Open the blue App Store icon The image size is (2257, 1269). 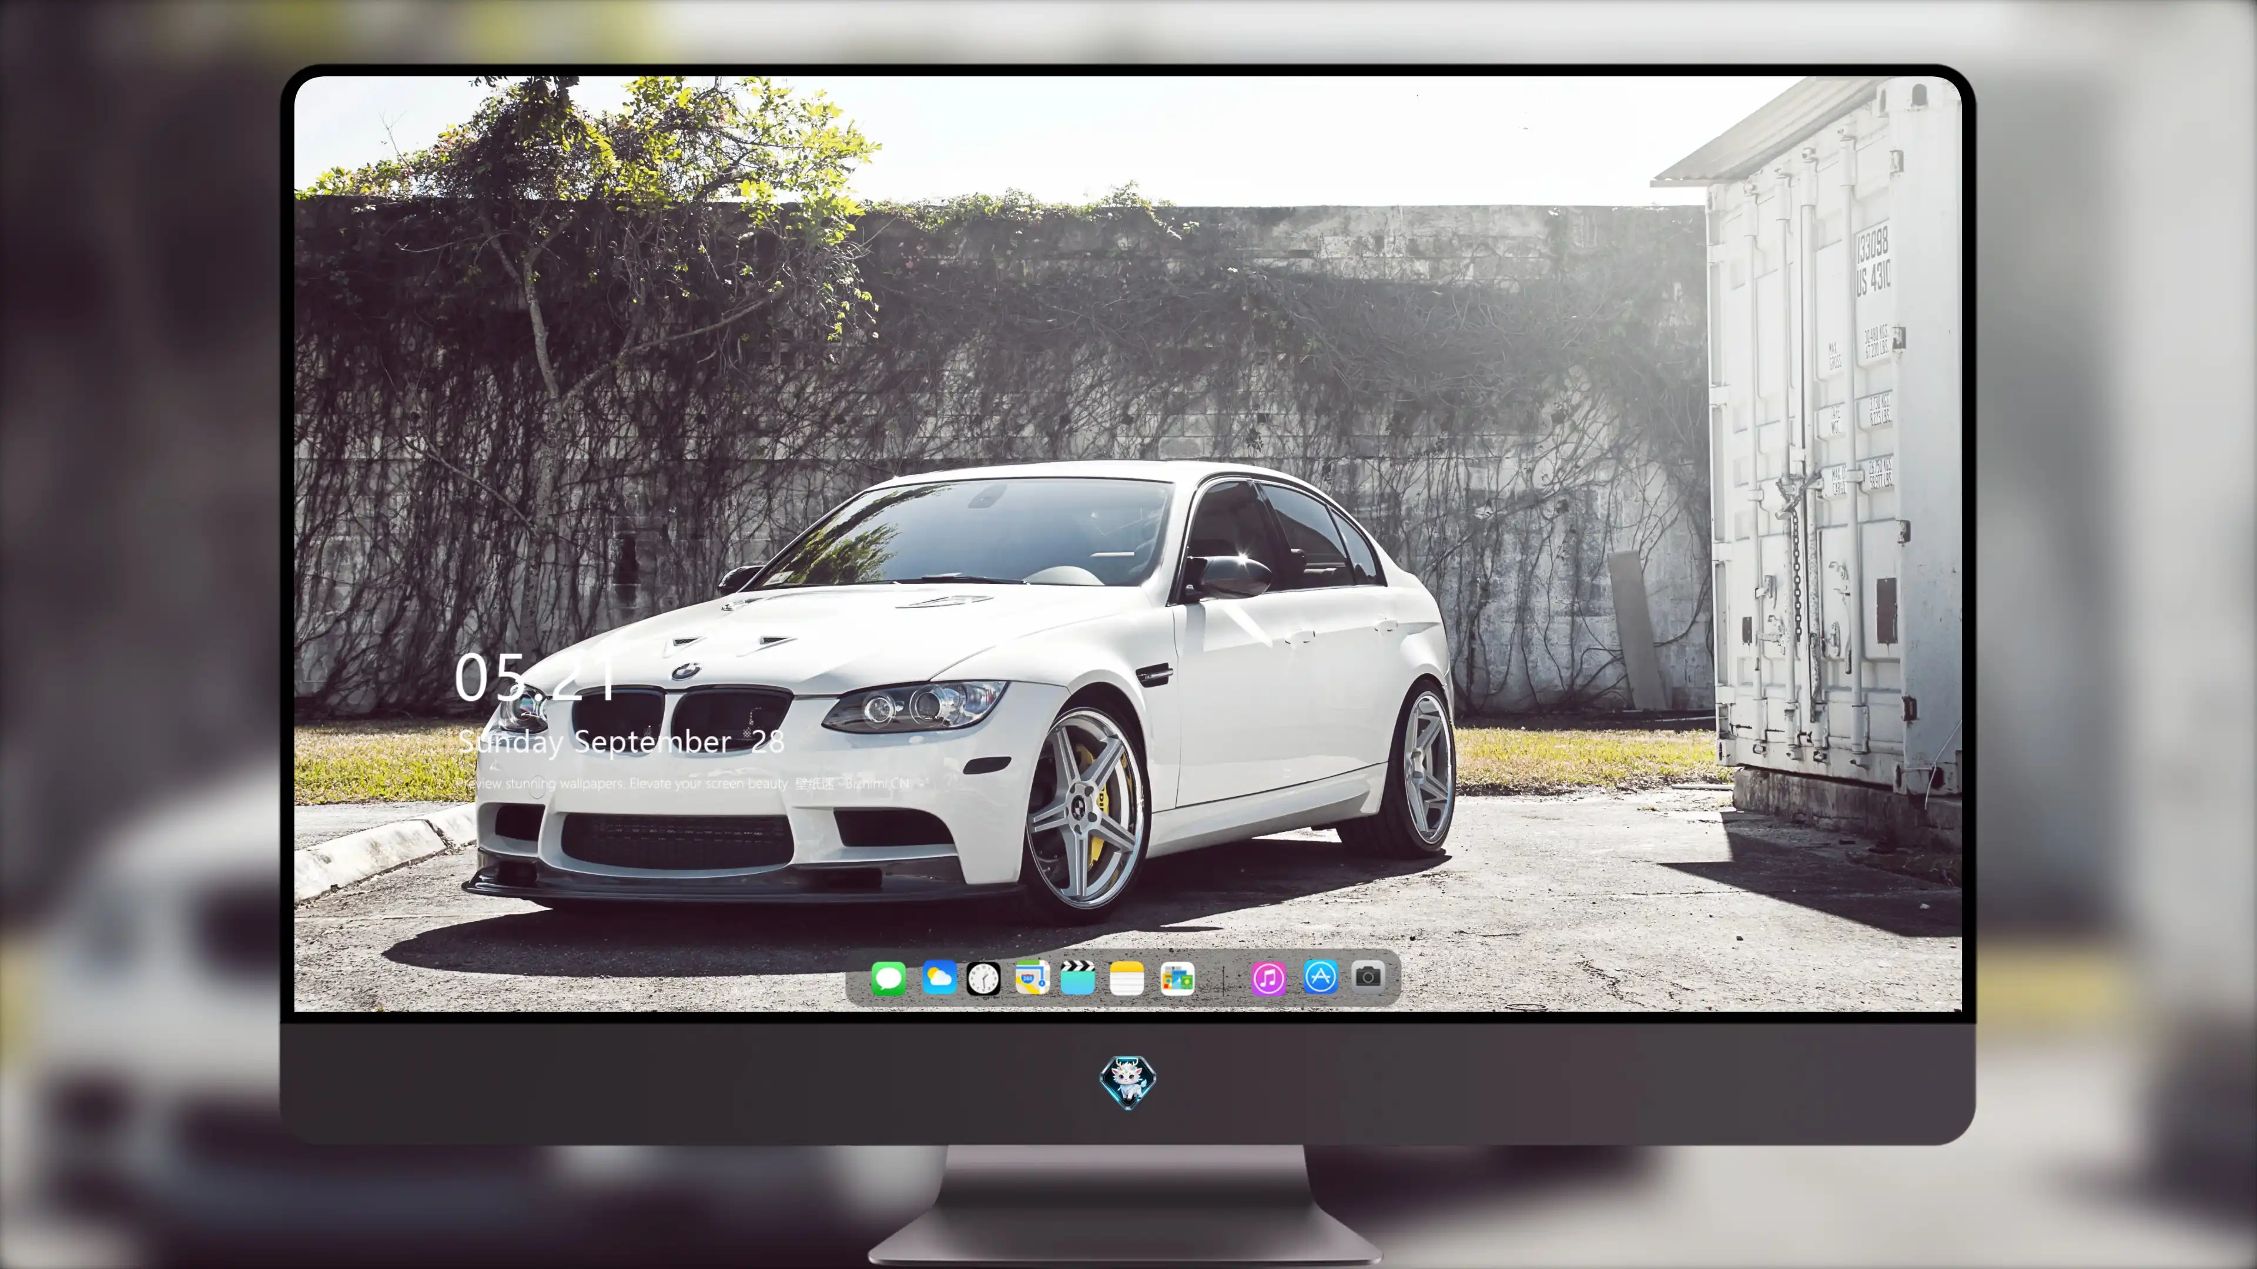1320,978
